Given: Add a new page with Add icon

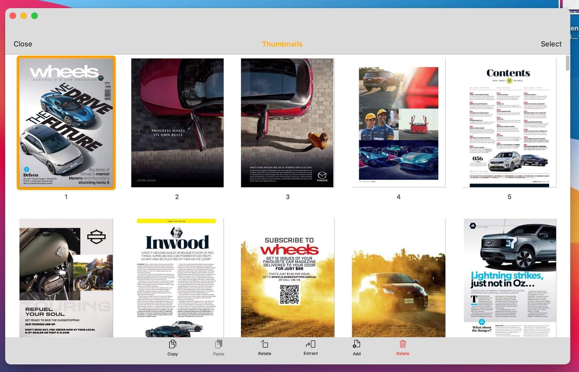Looking at the screenshot, I should pos(357,344).
